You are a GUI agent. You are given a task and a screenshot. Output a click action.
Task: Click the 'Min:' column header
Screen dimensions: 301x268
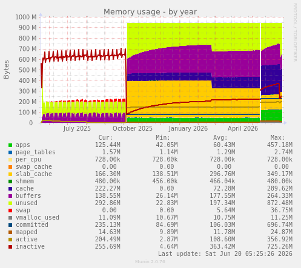point(163,138)
